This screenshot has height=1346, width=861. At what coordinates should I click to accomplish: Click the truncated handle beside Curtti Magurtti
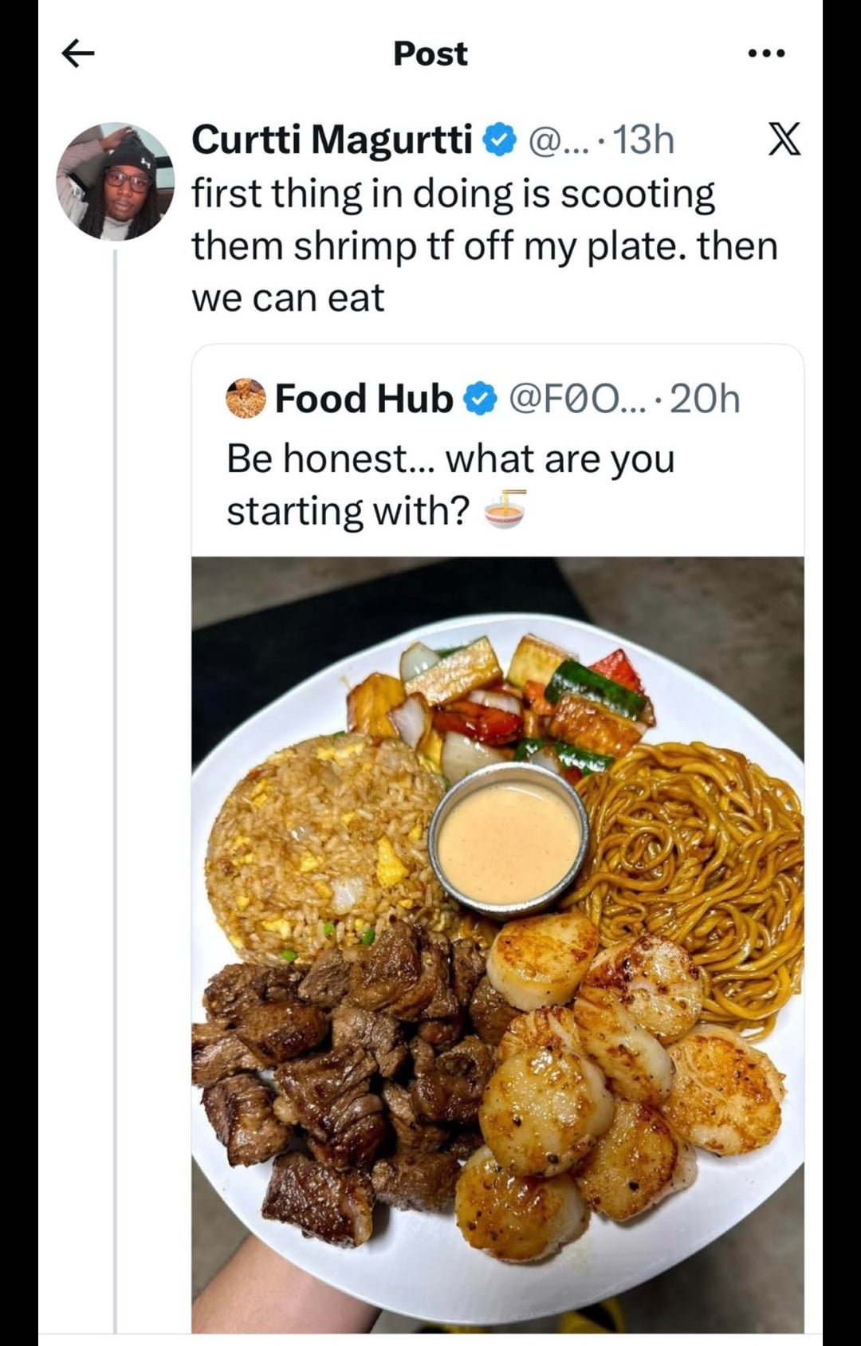pyautogui.click(x=557, y=140)
